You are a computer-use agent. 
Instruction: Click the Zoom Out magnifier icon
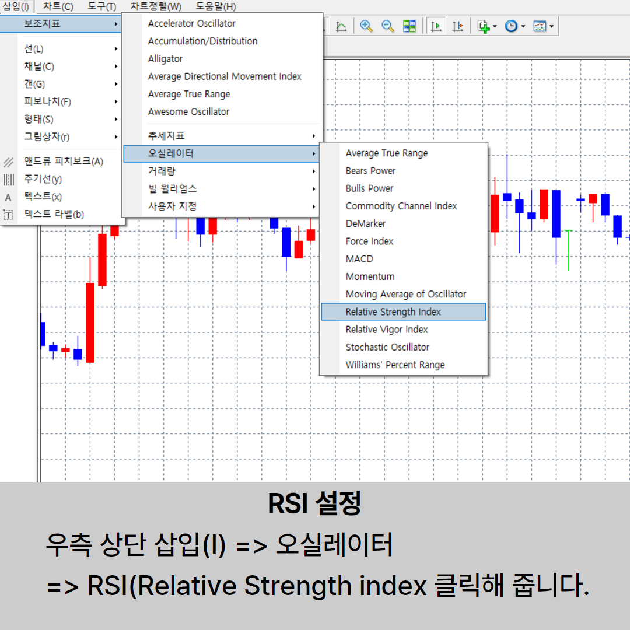[387, 26]
